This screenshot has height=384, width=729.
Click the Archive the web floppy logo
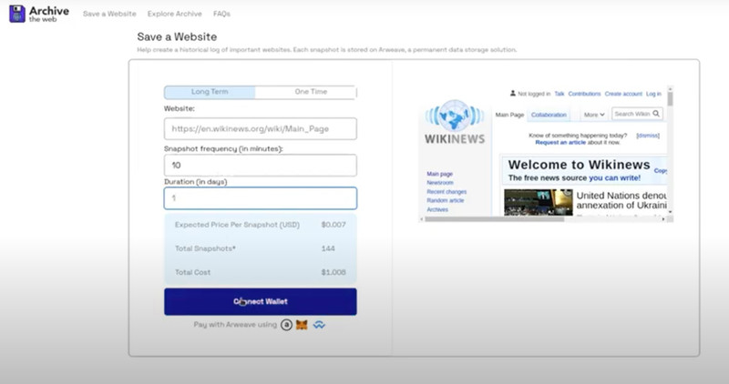click(x=17, y=14)
